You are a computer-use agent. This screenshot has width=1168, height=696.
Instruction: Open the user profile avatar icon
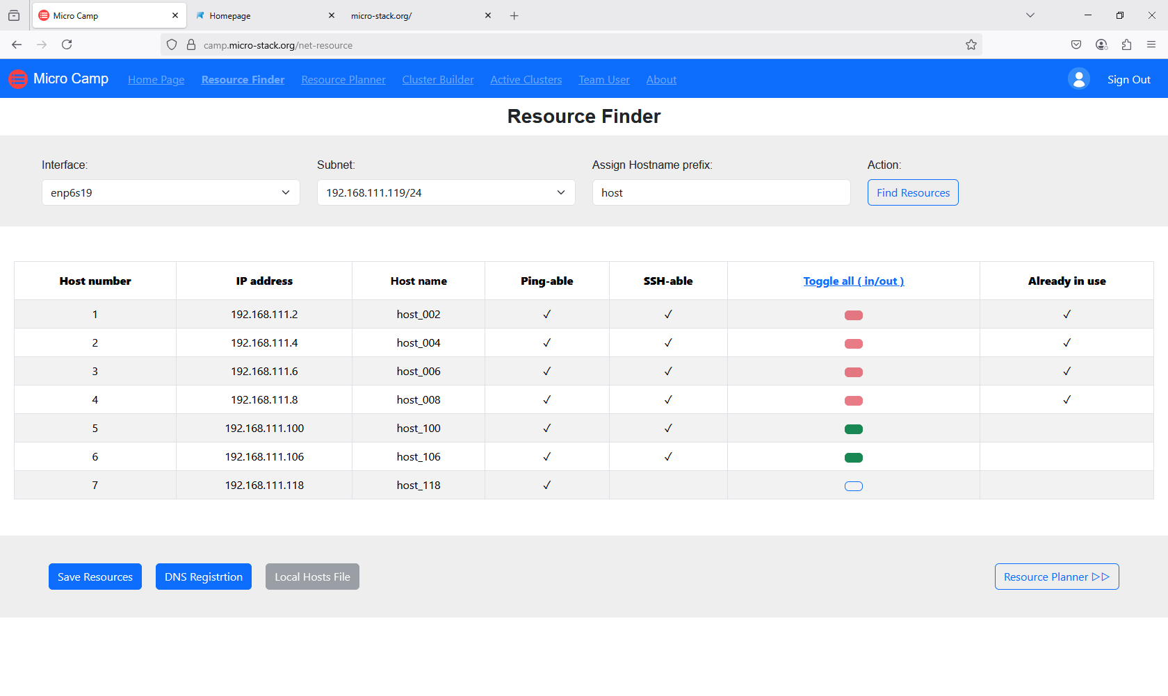1079,79
